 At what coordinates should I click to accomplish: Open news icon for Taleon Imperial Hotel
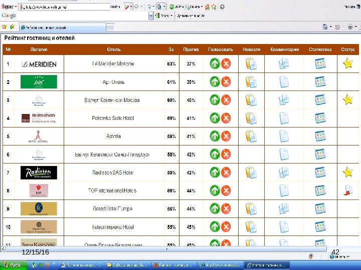251,226
